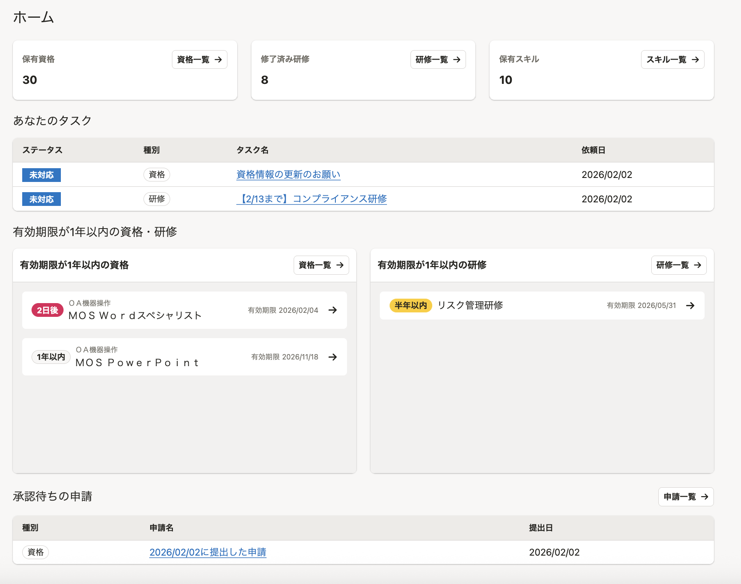Click 保有スキル count 10
741x584 pixels.
click(506, 80)
